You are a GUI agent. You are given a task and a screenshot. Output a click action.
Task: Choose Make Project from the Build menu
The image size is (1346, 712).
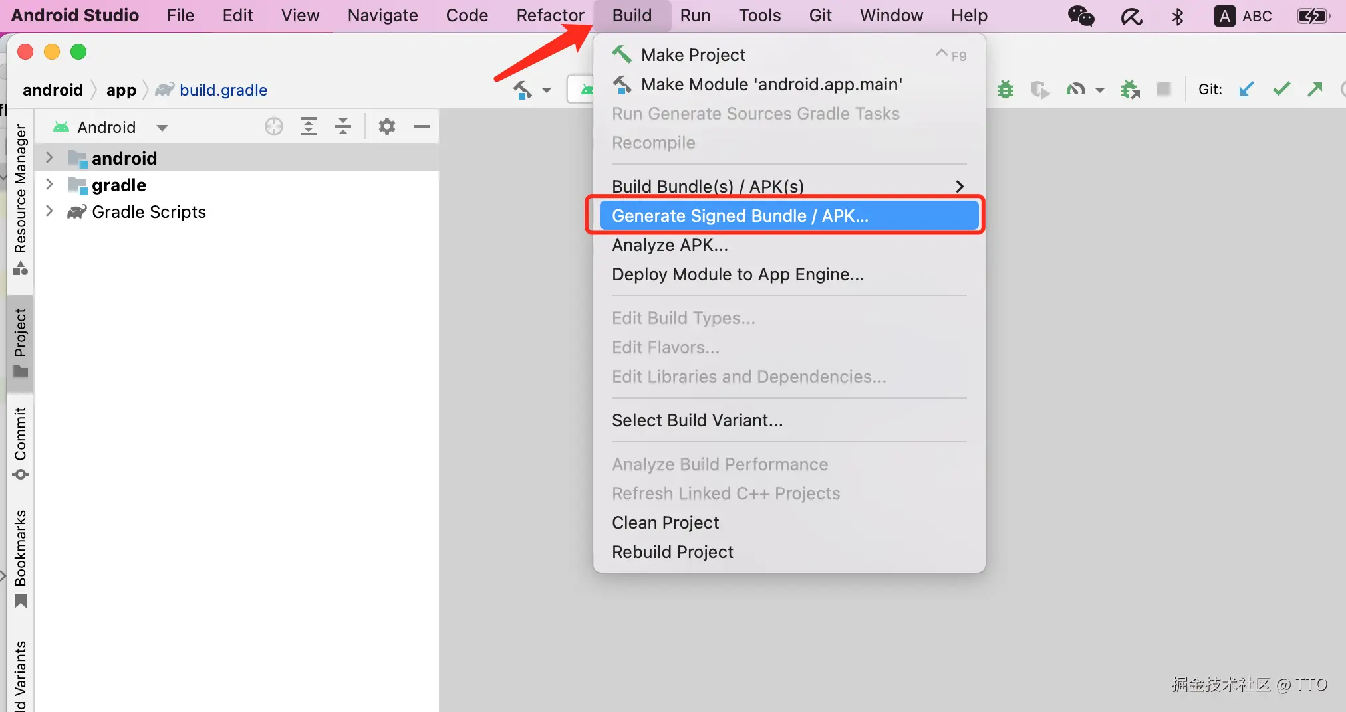789,55
